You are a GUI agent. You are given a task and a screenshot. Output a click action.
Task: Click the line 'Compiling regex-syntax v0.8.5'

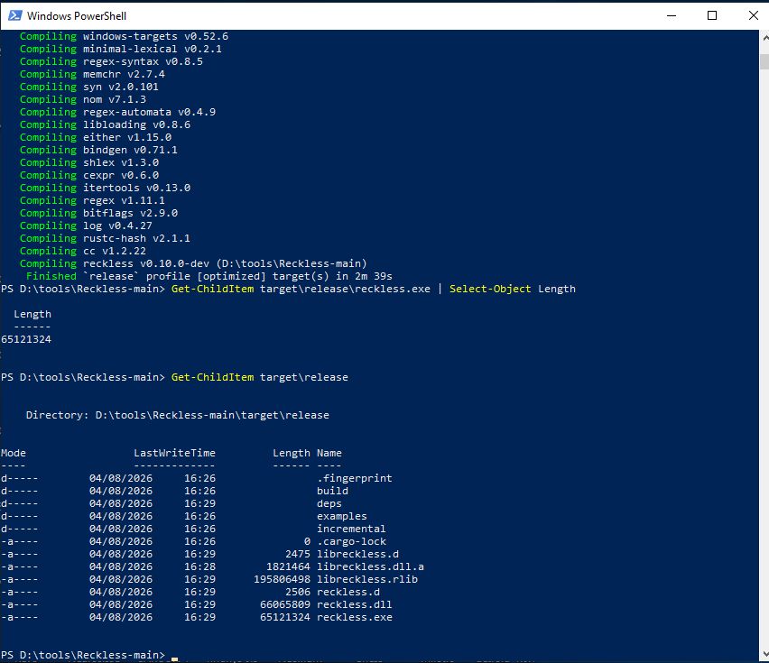[111, 61]
